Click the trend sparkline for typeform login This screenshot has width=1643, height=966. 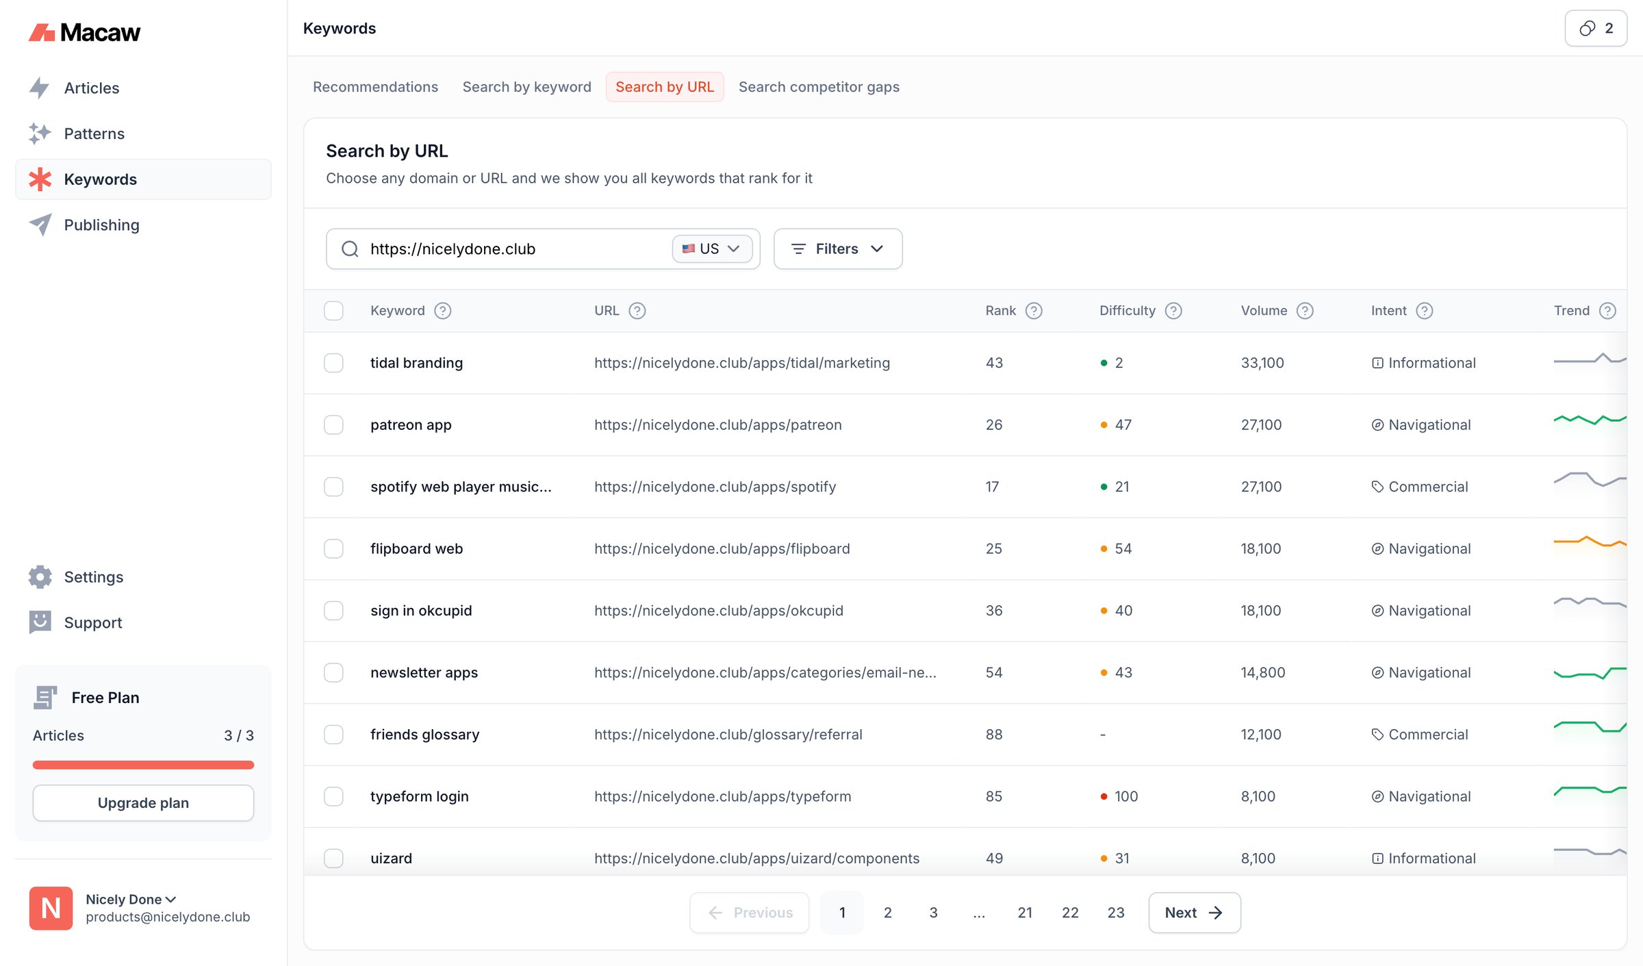click(1590, 791)
